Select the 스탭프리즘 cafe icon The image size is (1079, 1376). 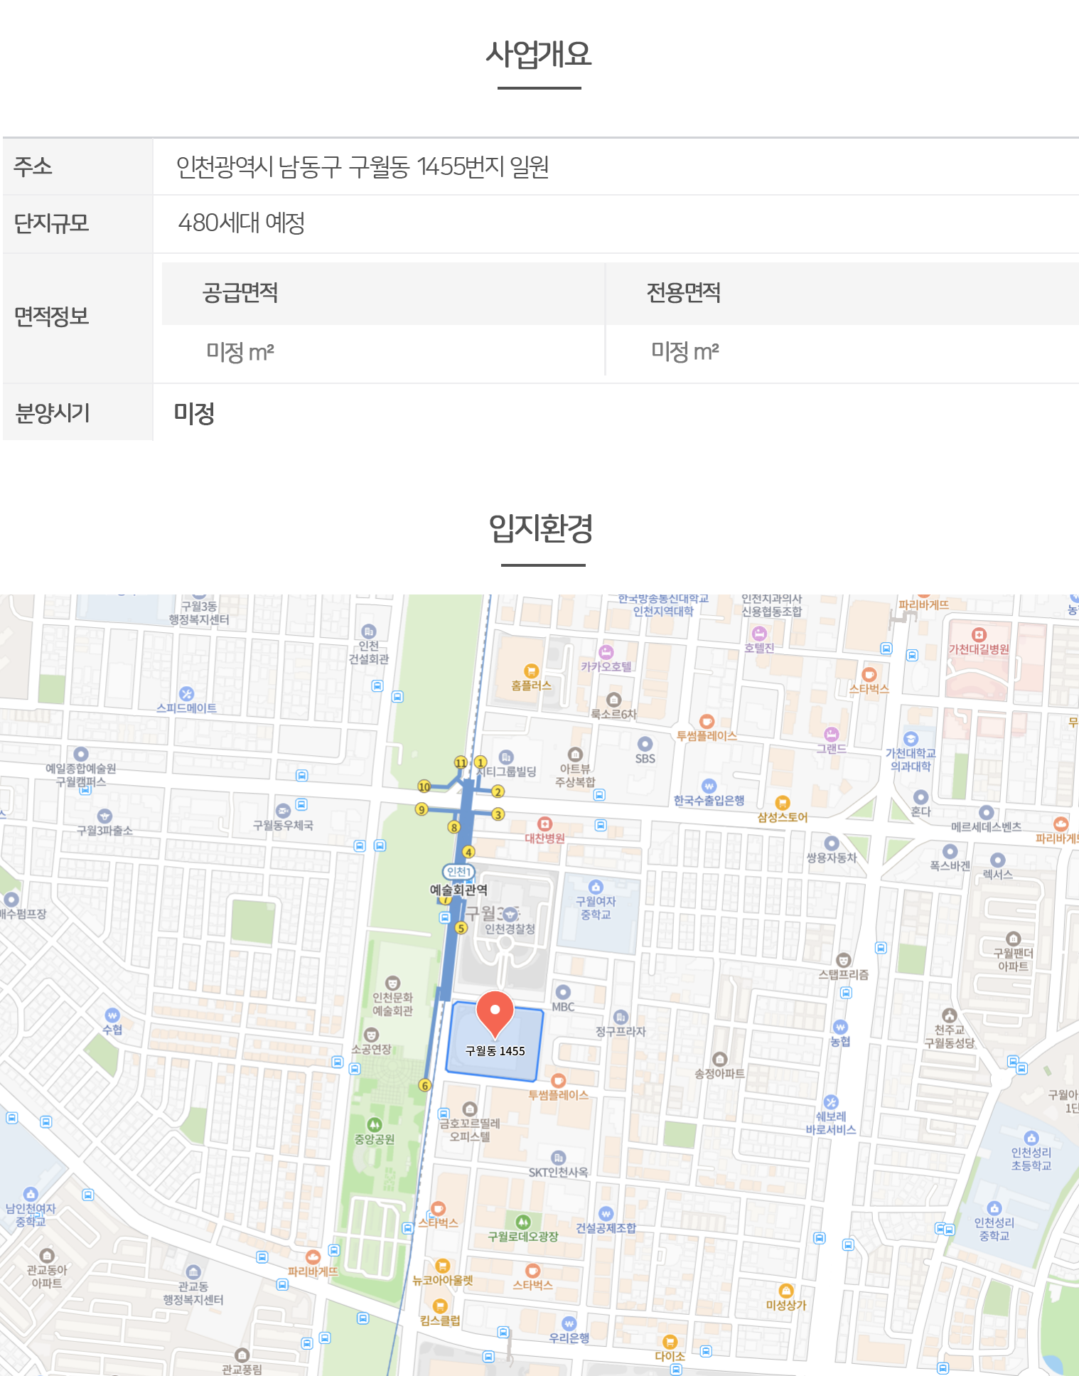[844, 960]
